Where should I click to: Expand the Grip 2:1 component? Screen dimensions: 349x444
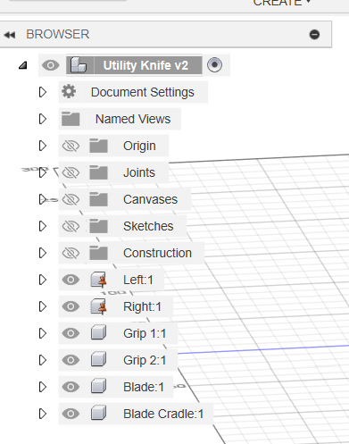point(43,360)
